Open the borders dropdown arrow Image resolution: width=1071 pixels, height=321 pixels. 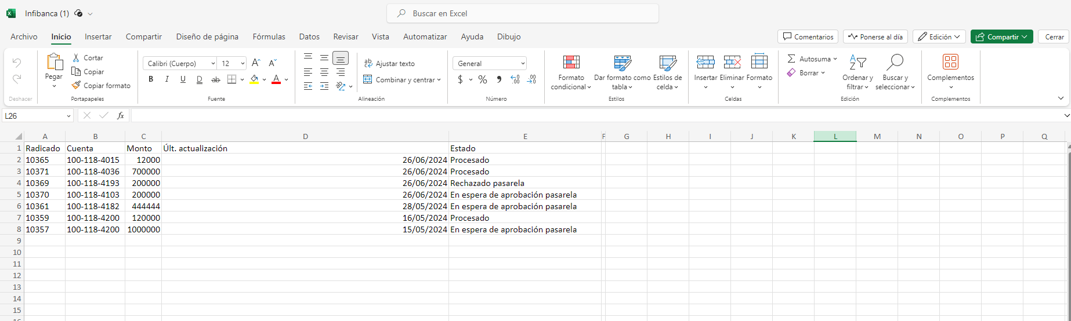242,79
